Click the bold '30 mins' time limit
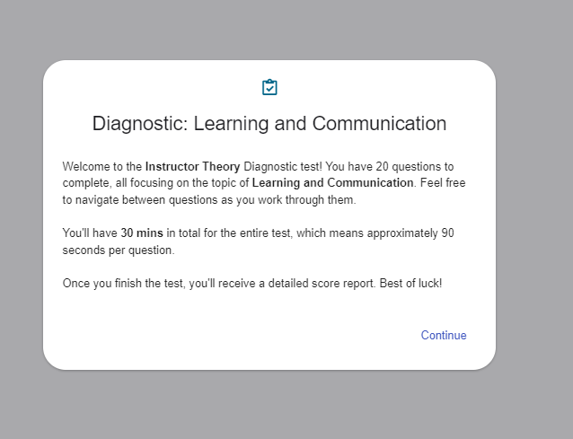This screenshot has height=439, width=573. click(142, 233)
